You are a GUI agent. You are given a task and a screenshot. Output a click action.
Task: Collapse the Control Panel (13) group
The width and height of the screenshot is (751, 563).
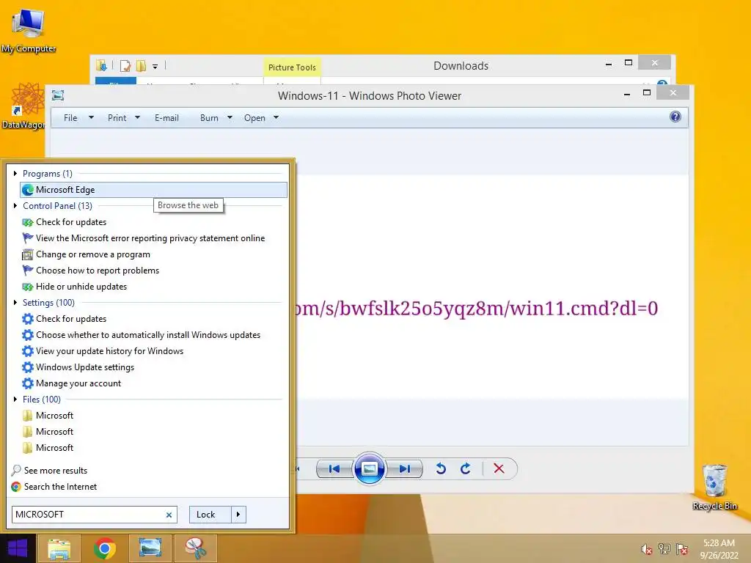point(15,206)
